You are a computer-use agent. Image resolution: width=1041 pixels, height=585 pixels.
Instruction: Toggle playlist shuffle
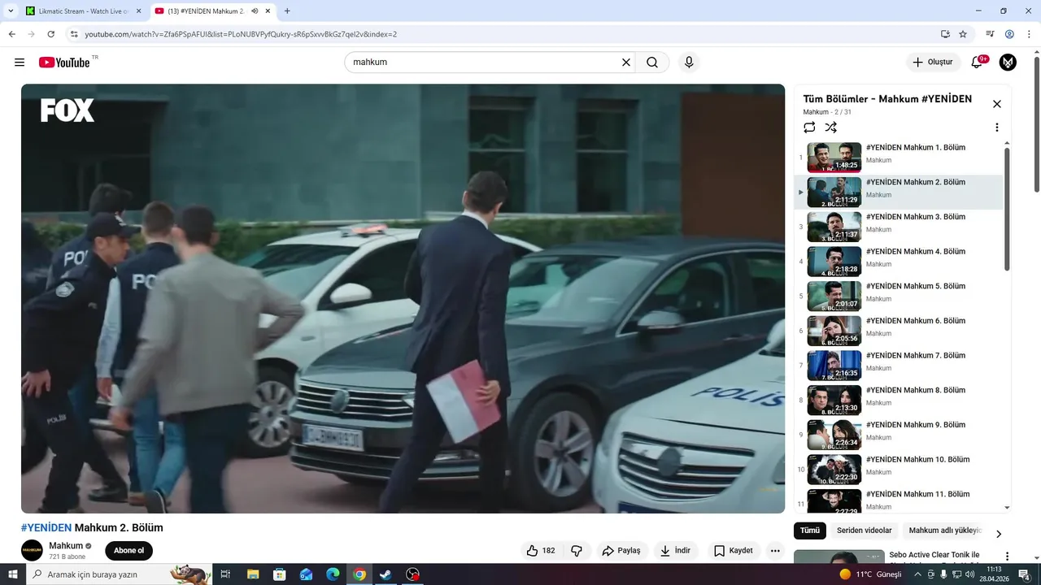(x=830, y=128)
